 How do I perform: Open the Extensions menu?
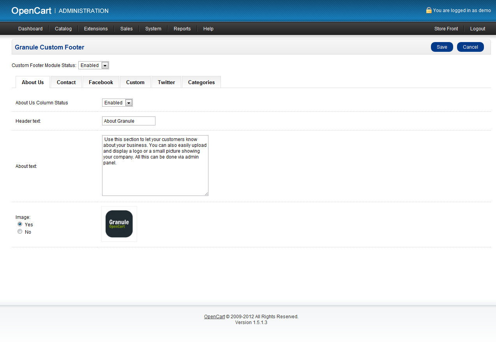[x=96, y=29]
